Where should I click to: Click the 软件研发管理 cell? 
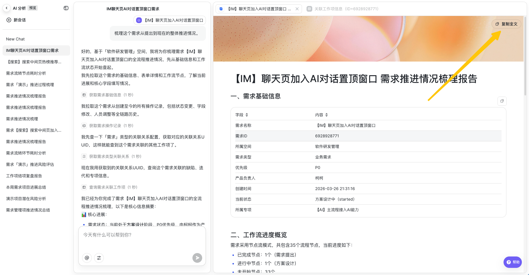coord(327,146)
